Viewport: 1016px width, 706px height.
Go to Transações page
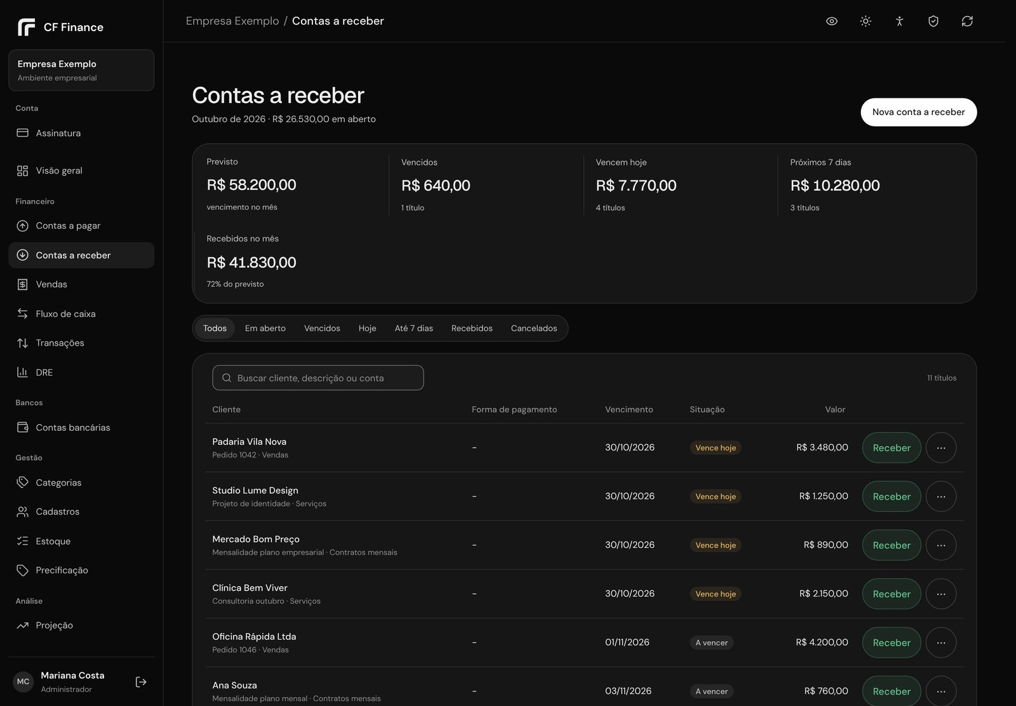tap(81, 343)
